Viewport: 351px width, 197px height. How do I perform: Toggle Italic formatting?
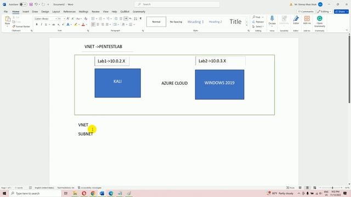(42, 25)
